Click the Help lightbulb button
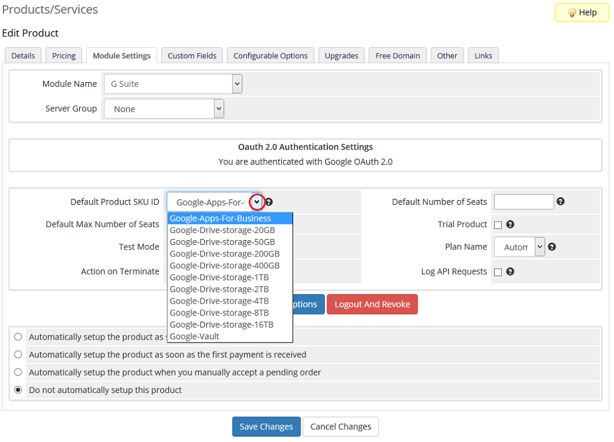 pos(582,13)
